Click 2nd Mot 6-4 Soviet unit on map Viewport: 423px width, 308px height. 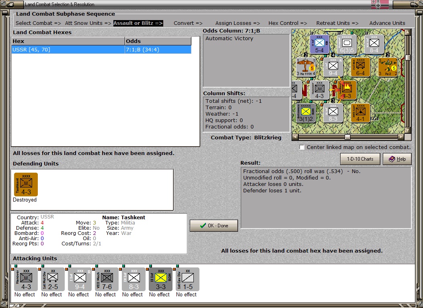coord(360,67)
